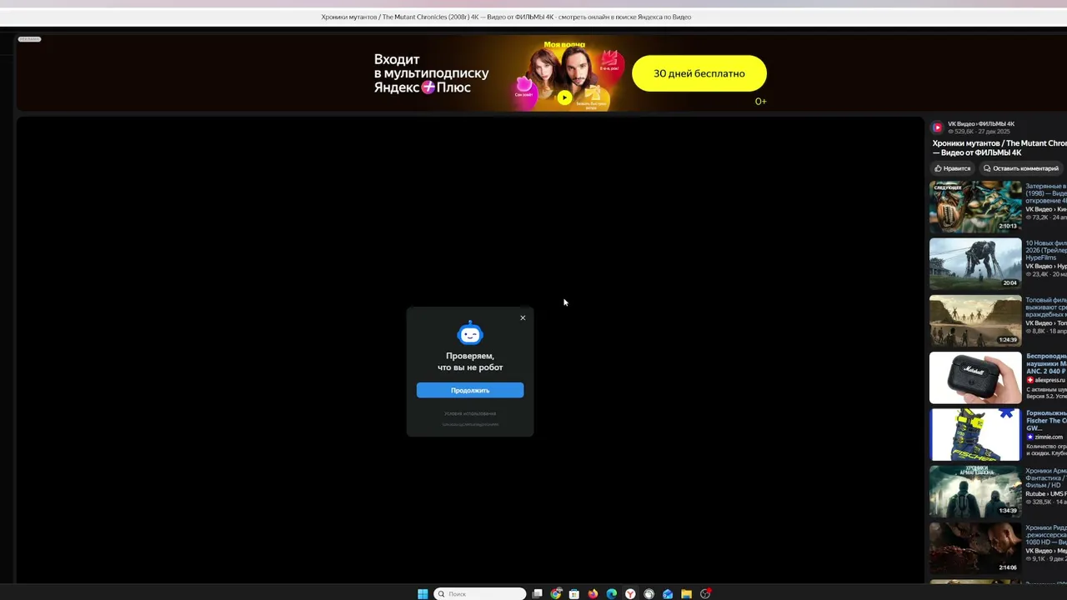Open the Хроники Армагеддона video thumbnail

click(x=975, y=491)
